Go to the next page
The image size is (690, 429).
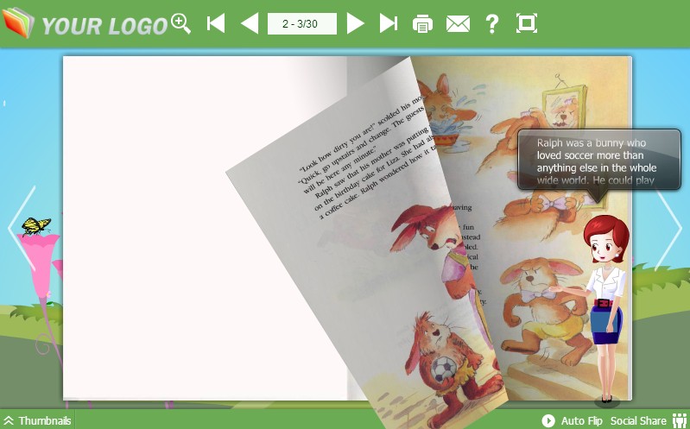coord(355,23)
